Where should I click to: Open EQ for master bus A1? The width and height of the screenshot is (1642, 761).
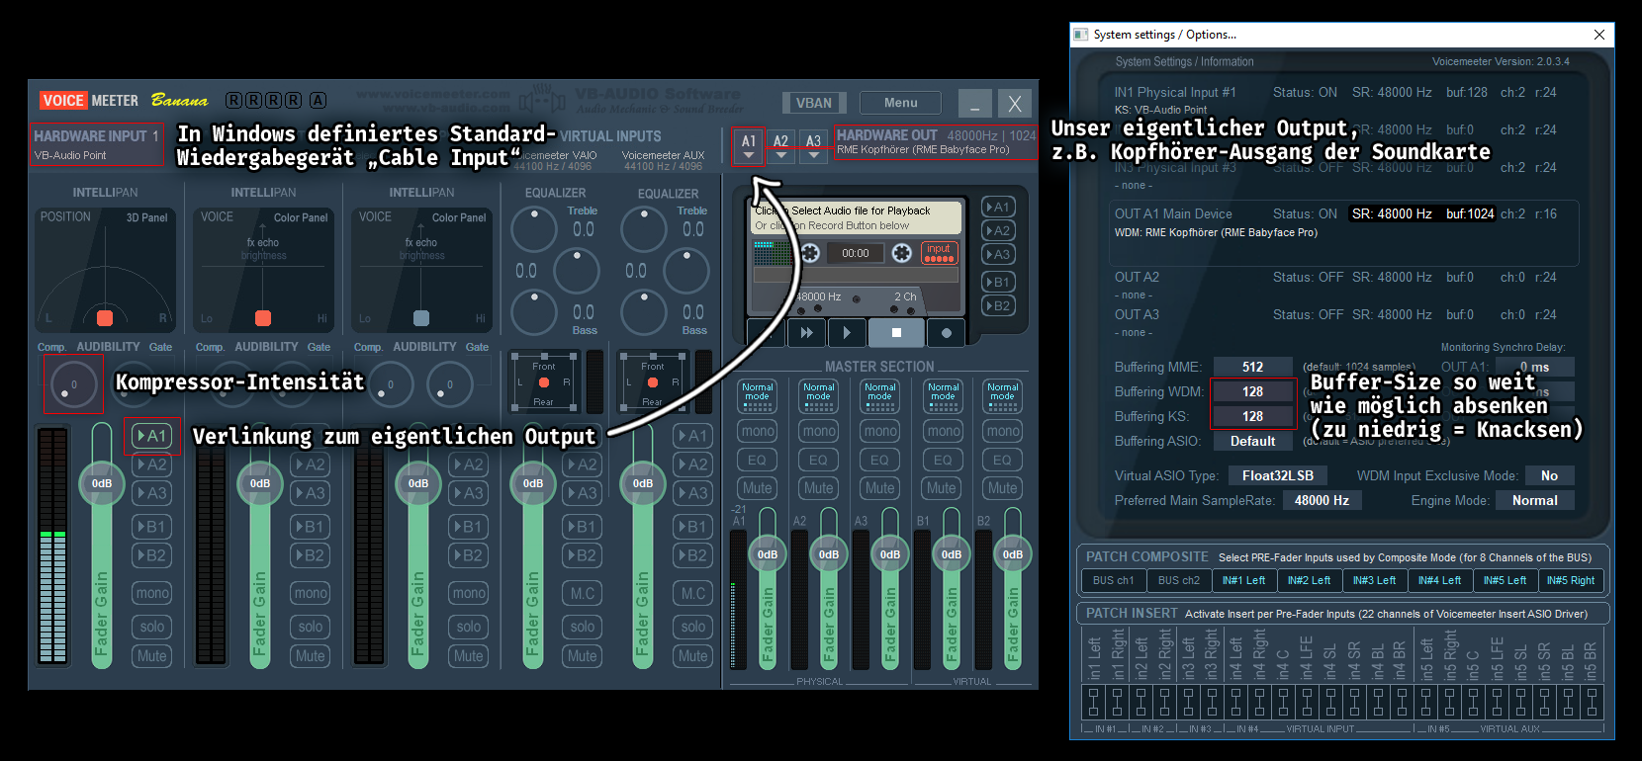pyautogui.click(x=758, y=460)
